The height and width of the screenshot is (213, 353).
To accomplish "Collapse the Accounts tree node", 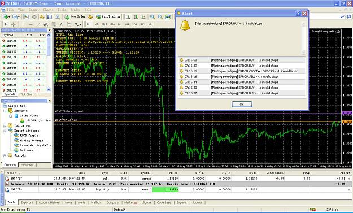I will point(5,111).
